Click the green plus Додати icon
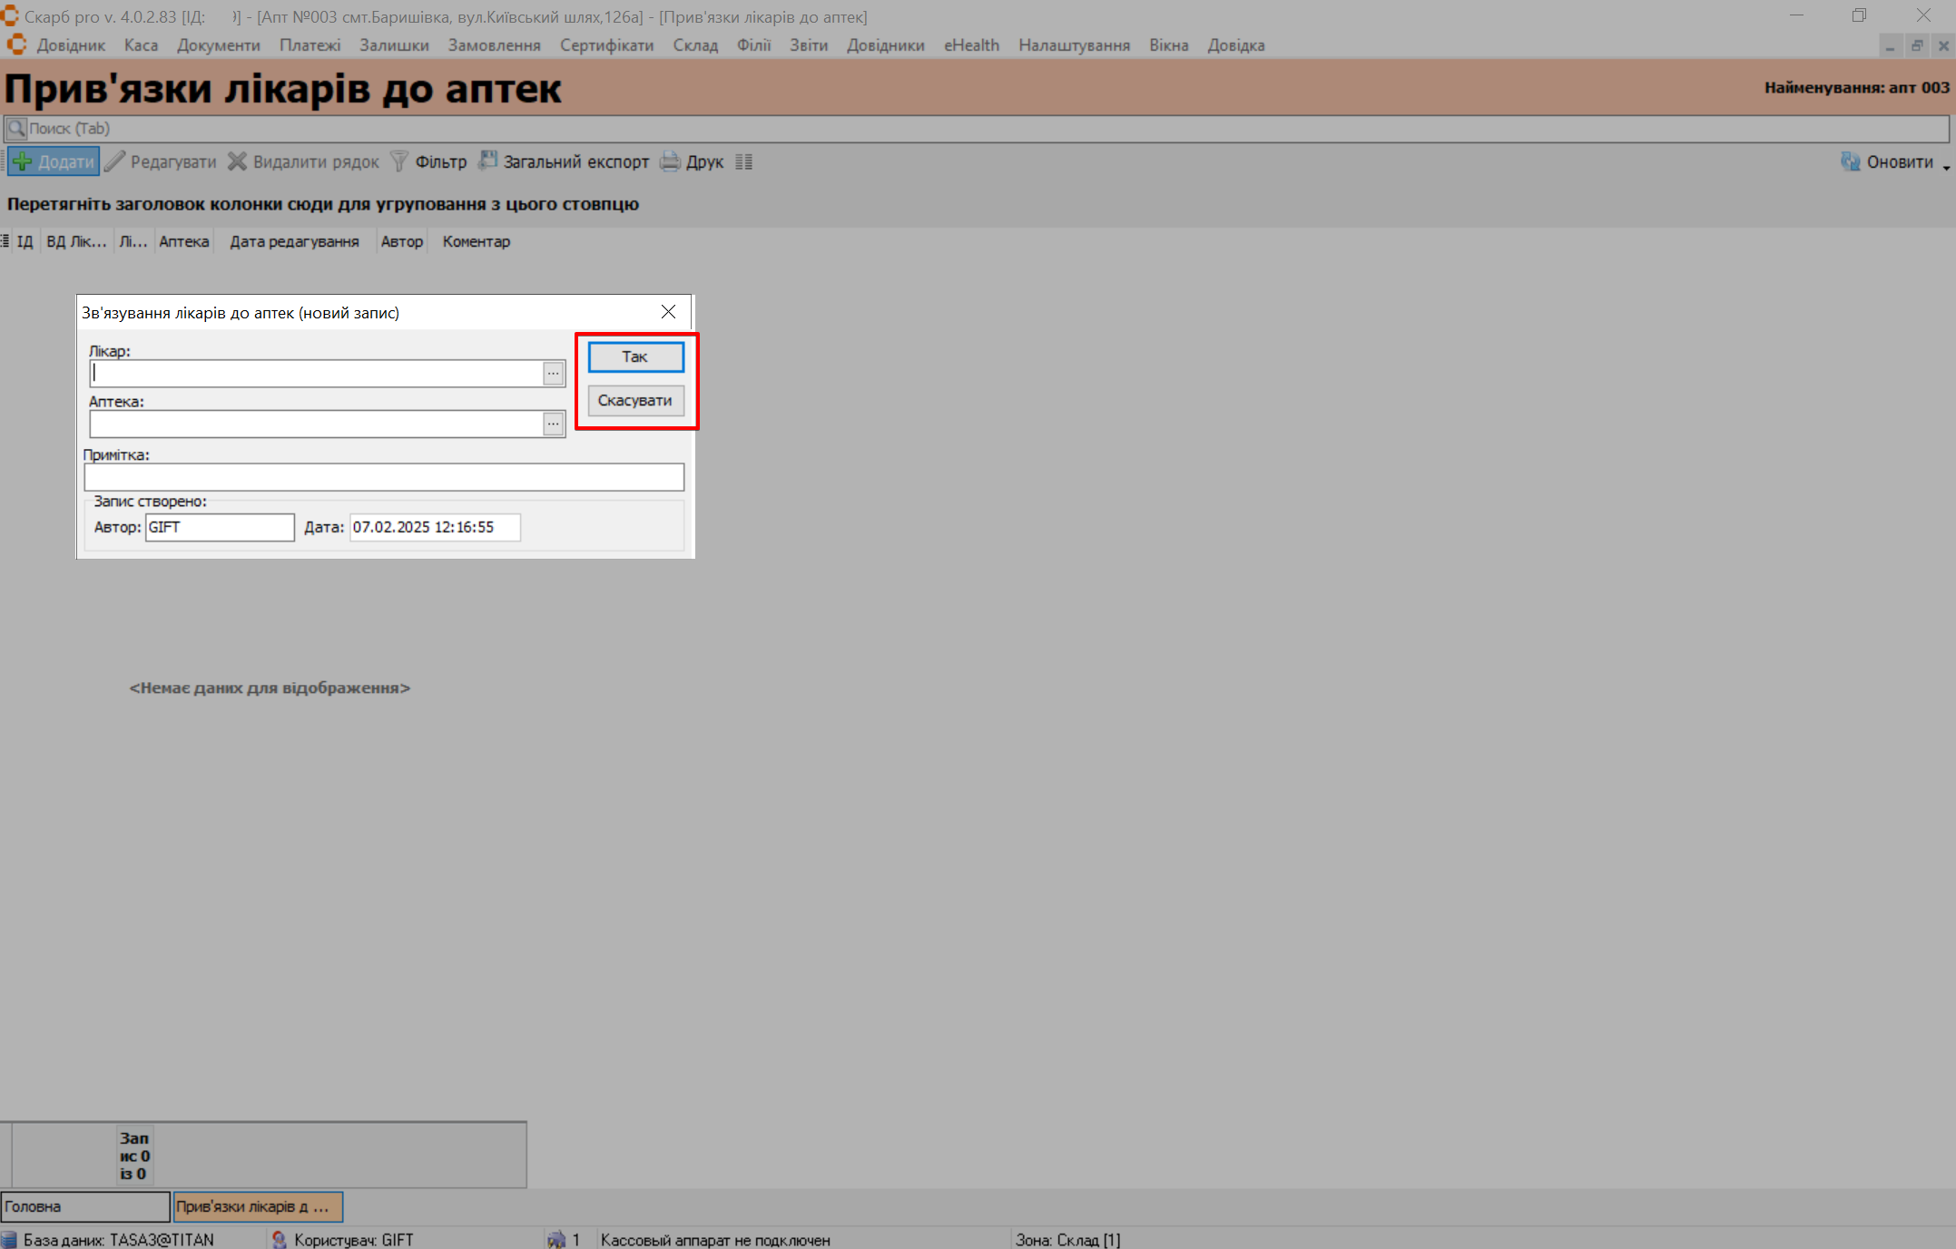 tap(23, 162)
